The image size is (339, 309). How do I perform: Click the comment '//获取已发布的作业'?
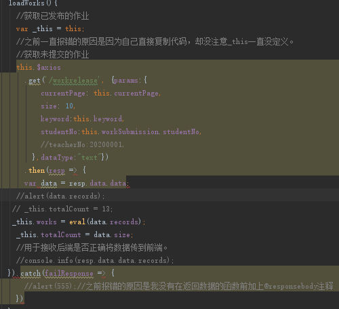coord(52,16)
